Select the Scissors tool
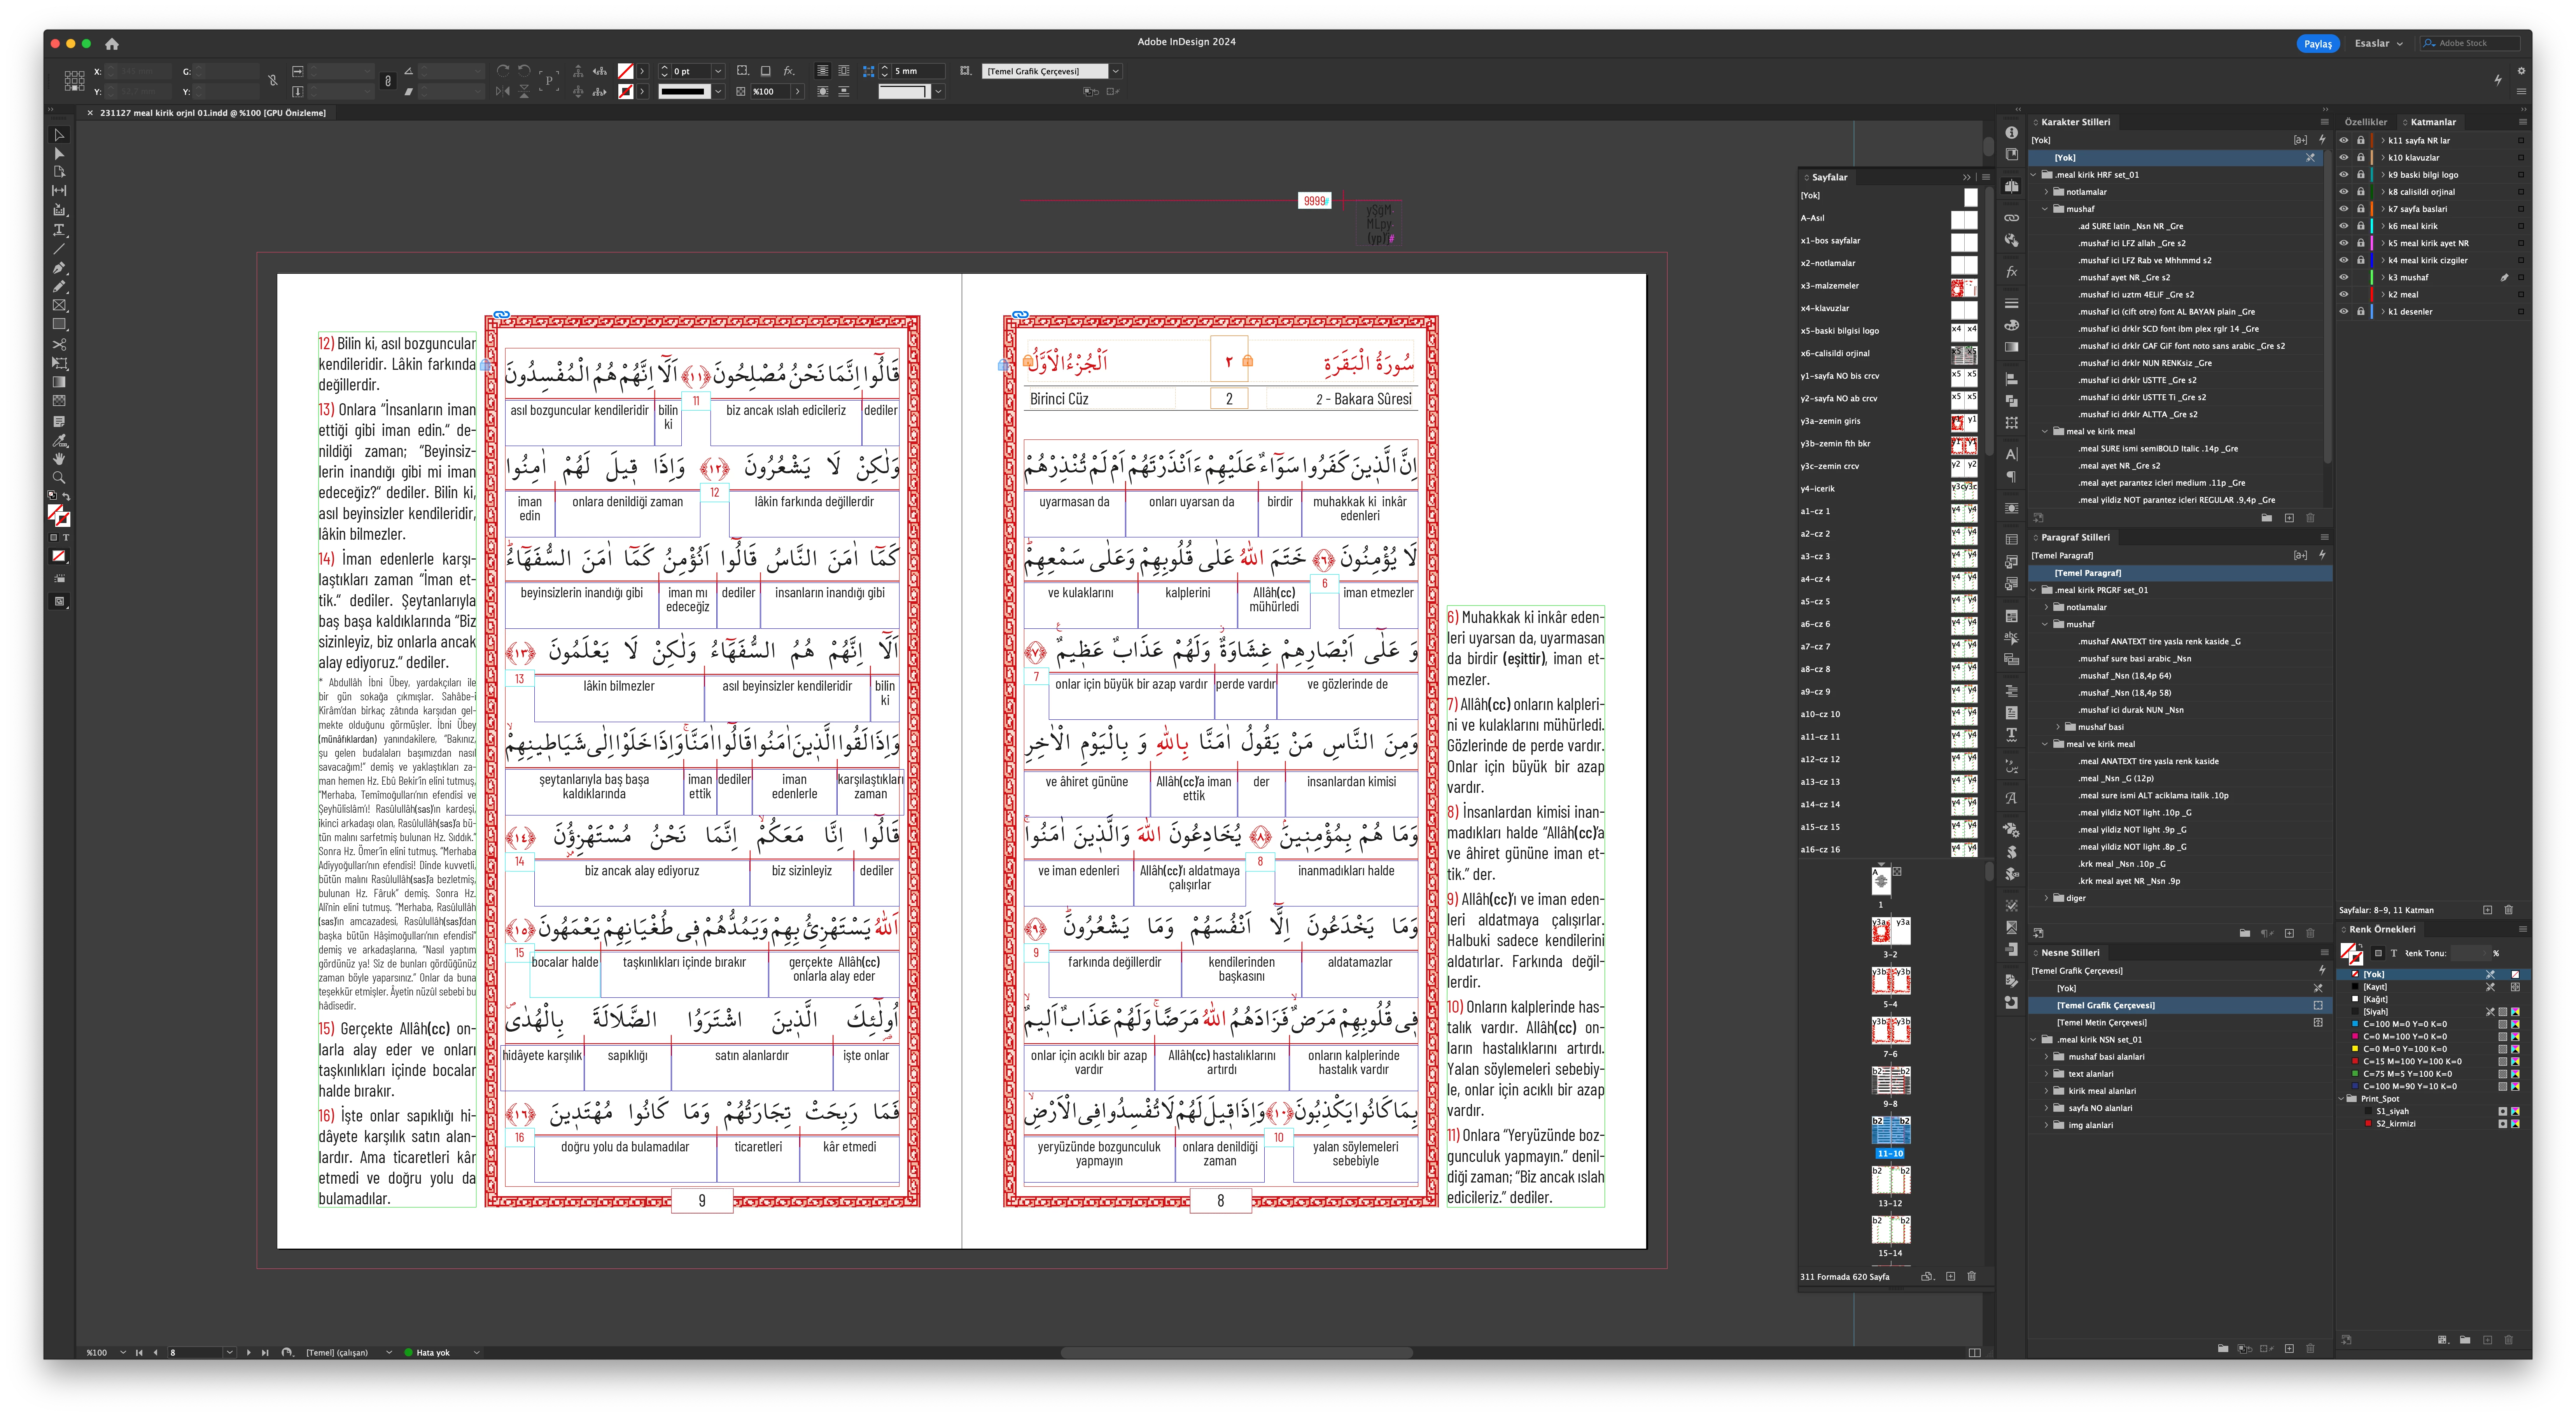 pyautogui.click(x=59, y=344)
